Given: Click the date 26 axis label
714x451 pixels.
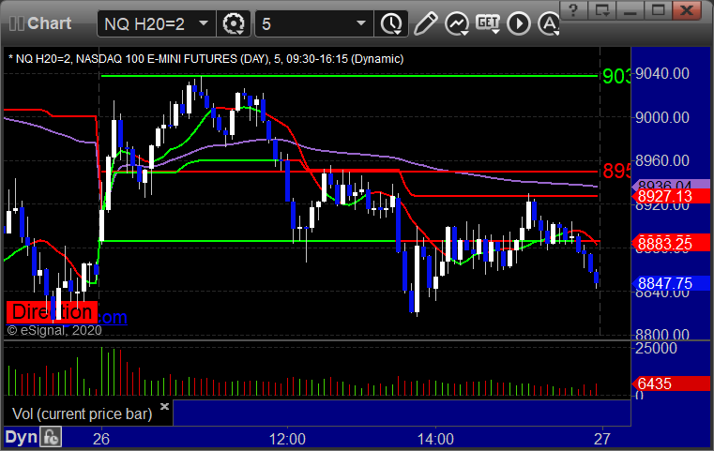Looking at the screenshot, I should 101,439.
